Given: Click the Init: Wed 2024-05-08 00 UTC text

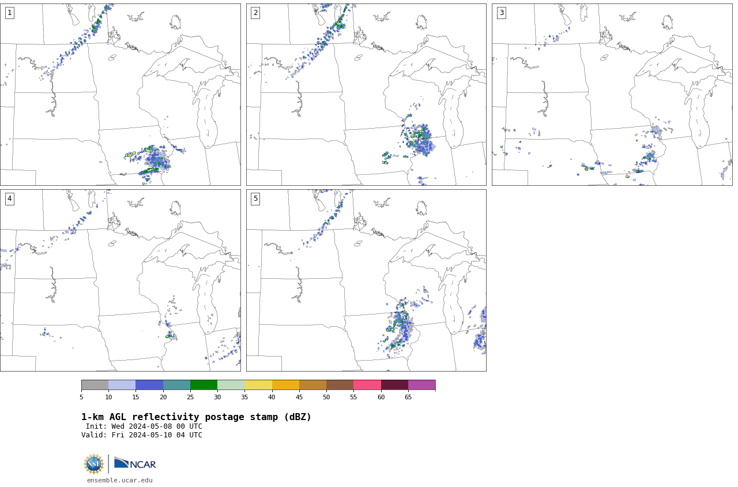Looking at the screenshot, I should point(144,426).
